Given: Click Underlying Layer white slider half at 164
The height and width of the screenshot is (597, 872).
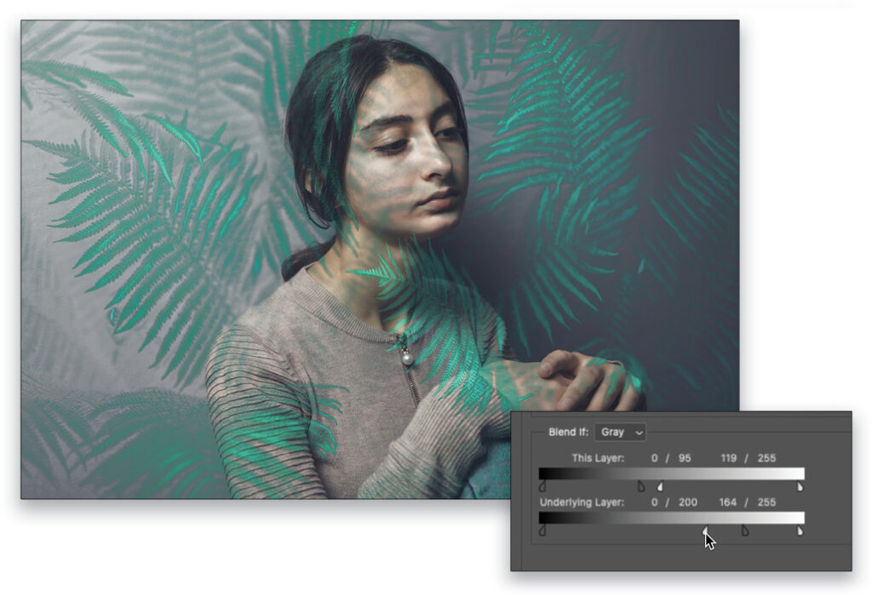Looking at the screenshot, I should click(705, 531).
